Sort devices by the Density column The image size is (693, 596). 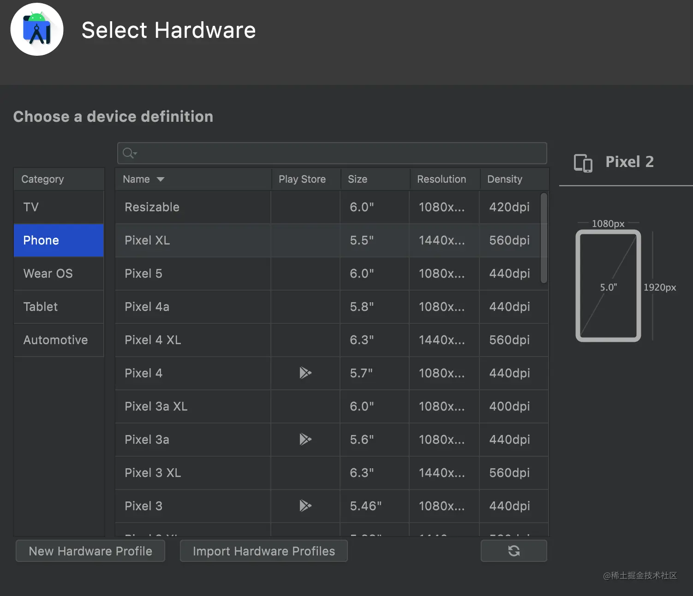coord(505,179)
